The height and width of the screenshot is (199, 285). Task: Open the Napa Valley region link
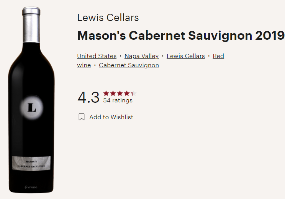point(142,56)
